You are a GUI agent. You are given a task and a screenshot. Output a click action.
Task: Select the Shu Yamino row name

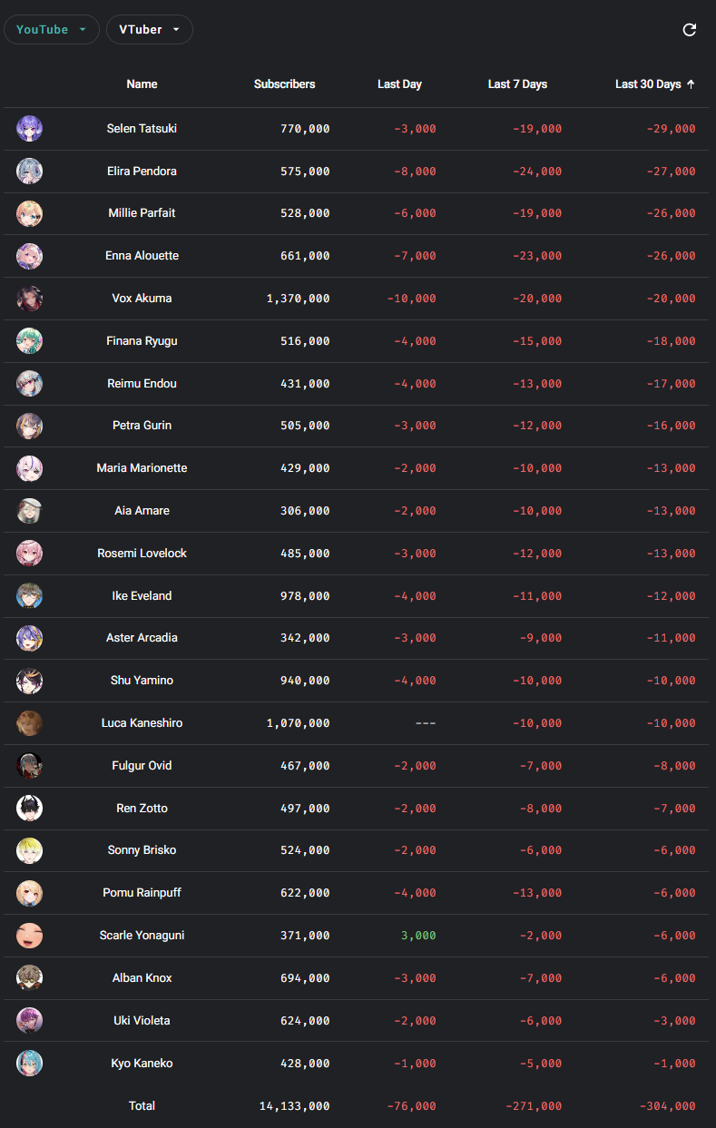tap(142, 681)
